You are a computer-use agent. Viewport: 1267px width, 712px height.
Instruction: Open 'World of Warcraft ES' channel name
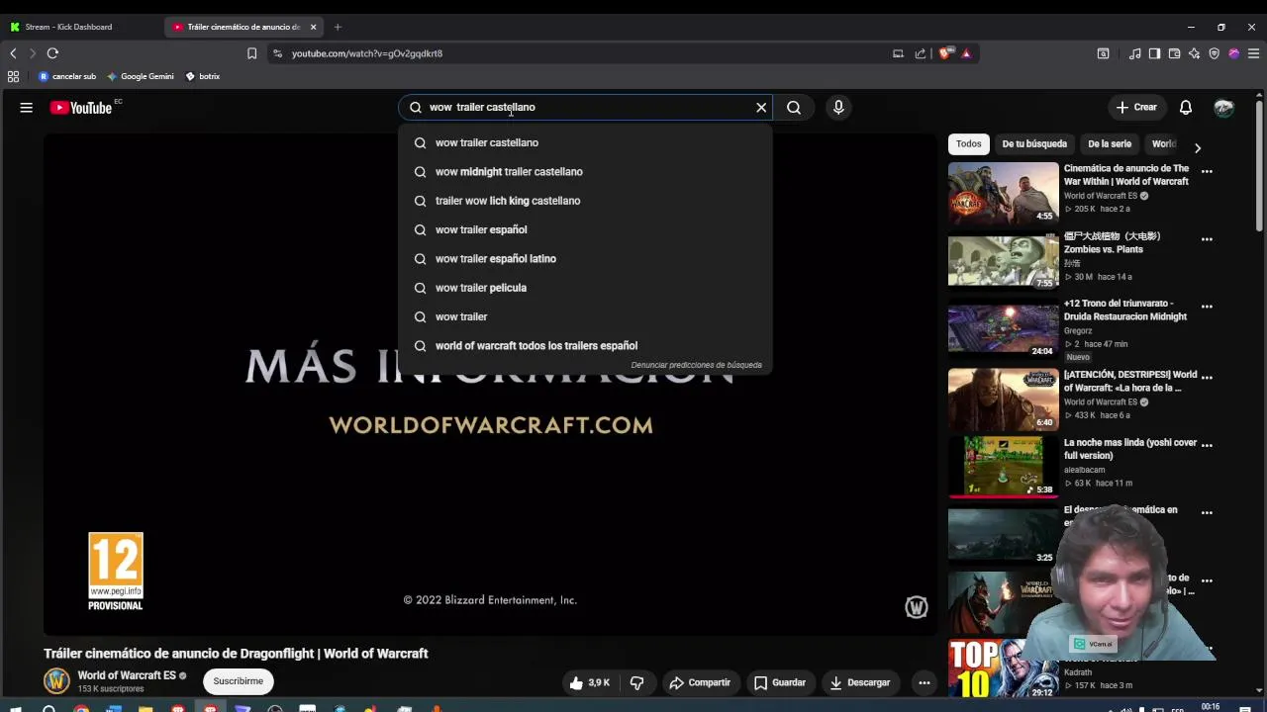[127, 675]
